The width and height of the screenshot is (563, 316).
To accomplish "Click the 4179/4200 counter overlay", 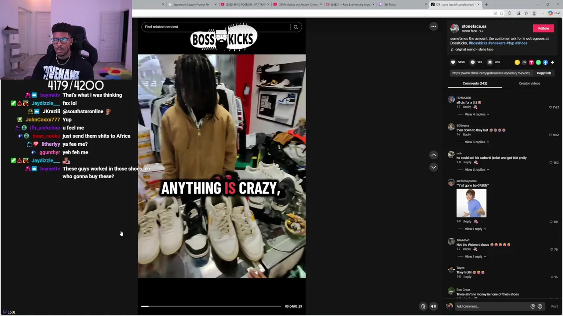I will (x=75, y=85).
